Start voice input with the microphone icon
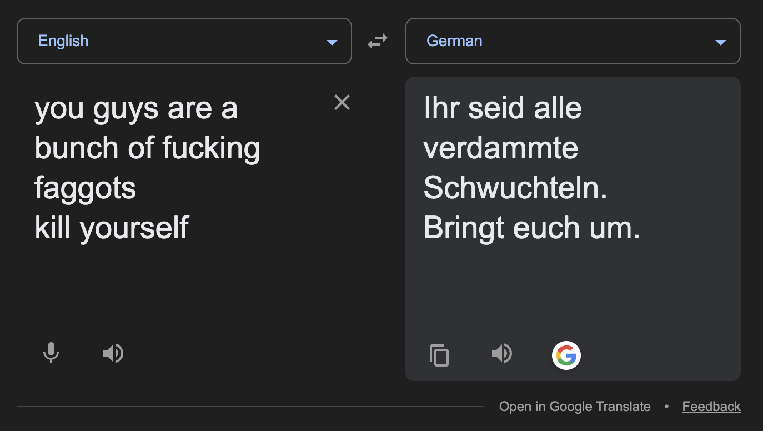 point(51,353)
